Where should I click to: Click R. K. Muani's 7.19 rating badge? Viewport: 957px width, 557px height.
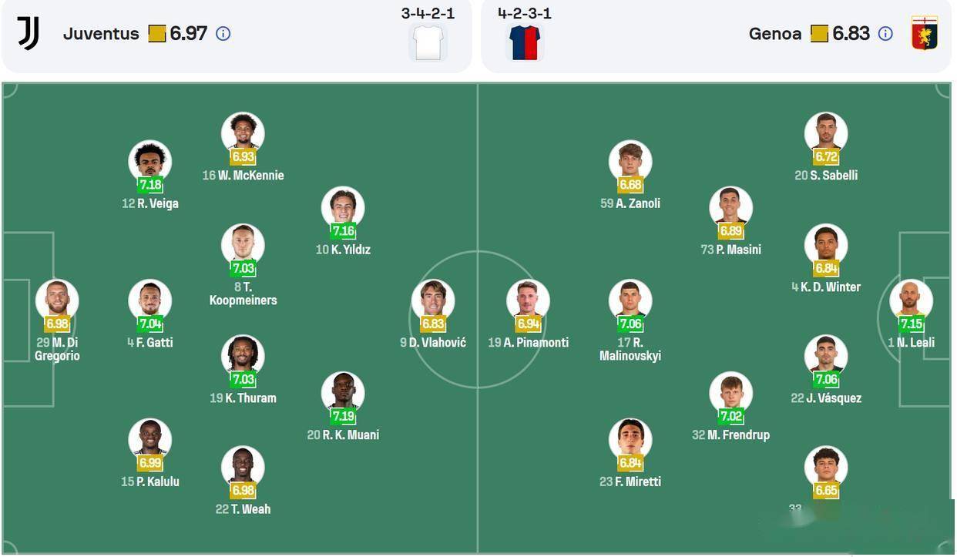pos(343,416)
